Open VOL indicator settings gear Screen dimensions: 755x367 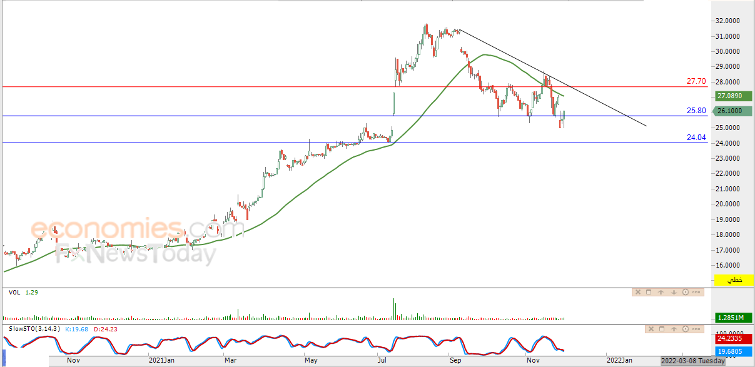[x=686, y=292]
